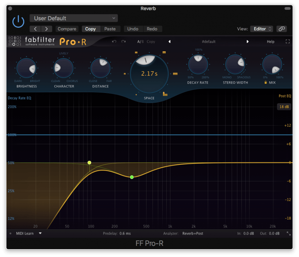
Task: Click the resize corner arrows icon
Action: tap(289, 233)
